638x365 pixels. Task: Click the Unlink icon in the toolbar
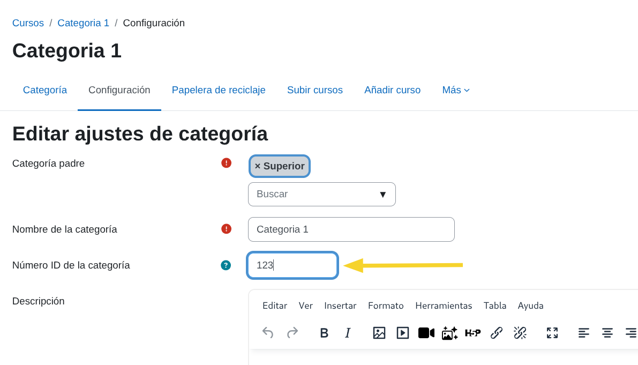(x=520, y=333)
